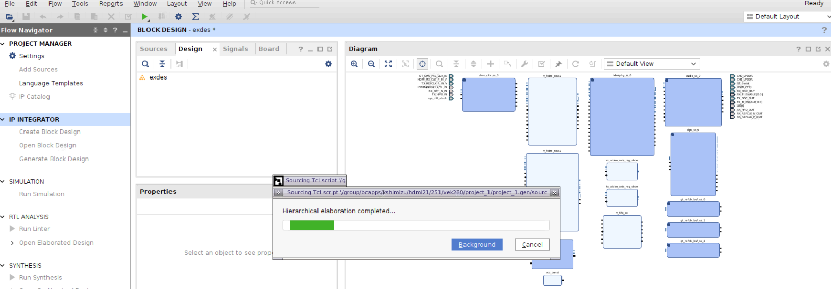
Task: Open Design panel settings gear
Action: tap(328, 64)
